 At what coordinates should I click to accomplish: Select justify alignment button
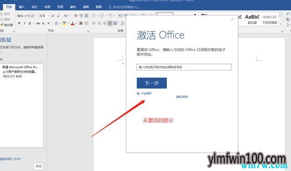(x=110, y=23)
